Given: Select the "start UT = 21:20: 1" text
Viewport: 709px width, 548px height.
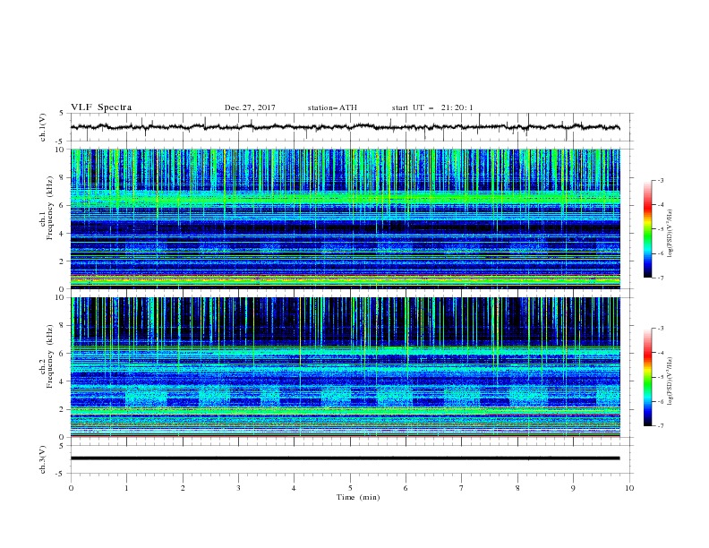Looking at the screenshot, I should [x=432, y=107].
